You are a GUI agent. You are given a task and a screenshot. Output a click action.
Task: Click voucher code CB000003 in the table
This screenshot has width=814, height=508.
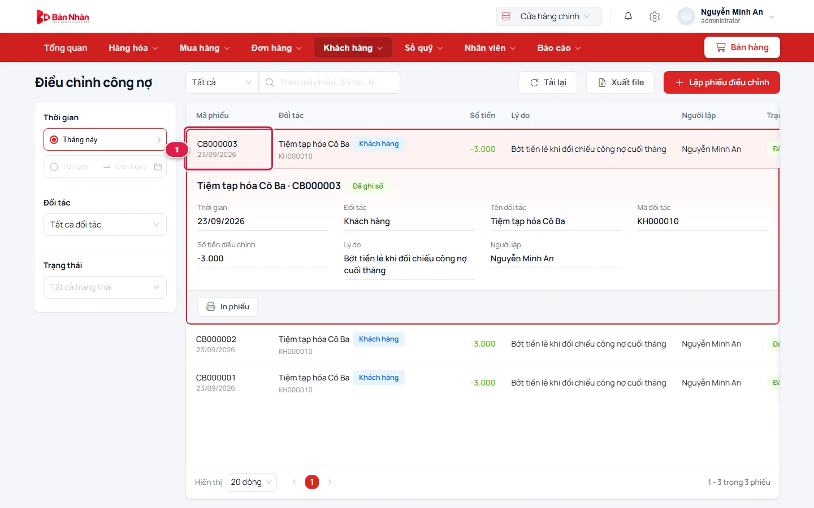[x=218, y=144]
